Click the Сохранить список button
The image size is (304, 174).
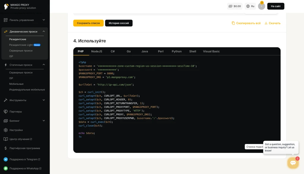88,23
